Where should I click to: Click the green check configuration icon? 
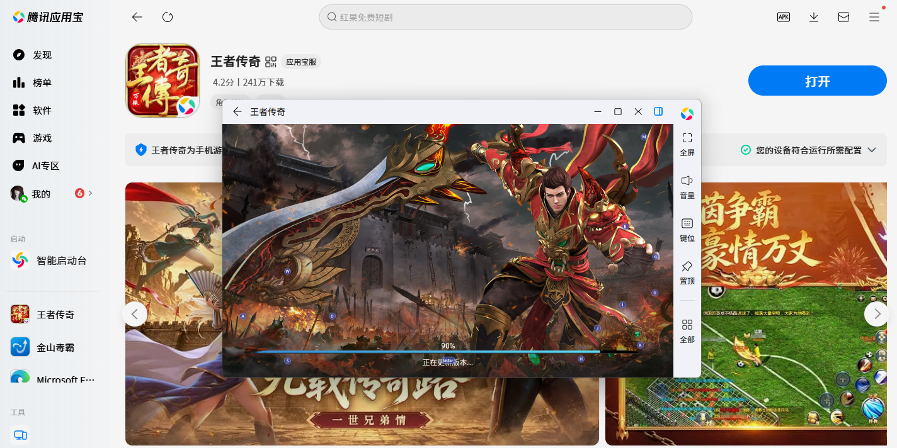coord(746,150)
